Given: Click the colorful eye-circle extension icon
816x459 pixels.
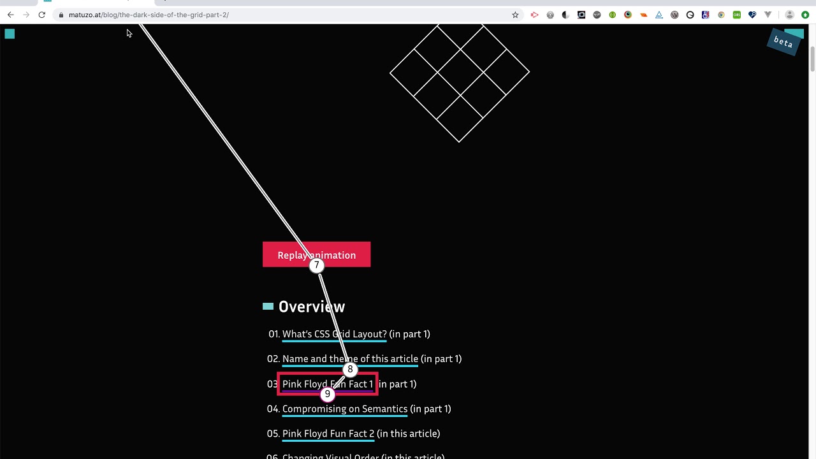Looking at the screenshot, I should pyautogui.click(x=628, y=15).
